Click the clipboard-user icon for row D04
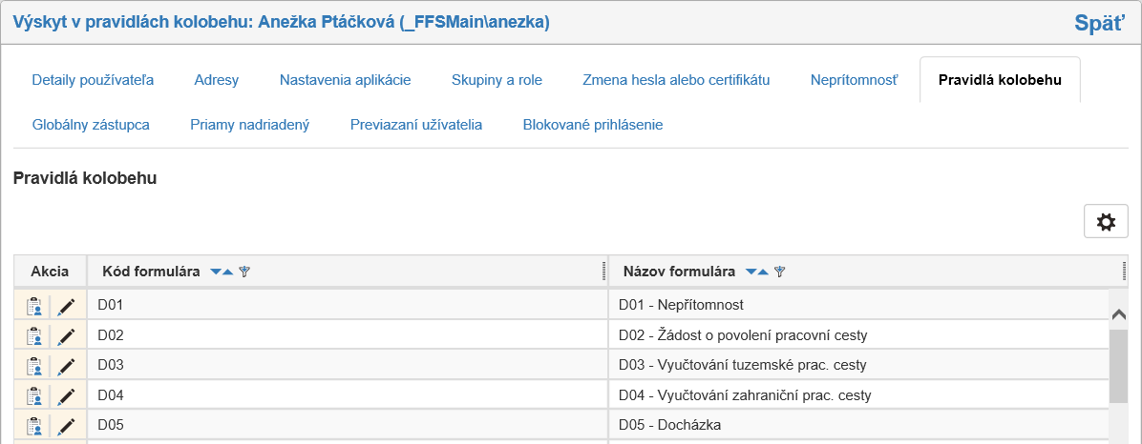Screen dimensions: 1142x444 coord(34,395)
